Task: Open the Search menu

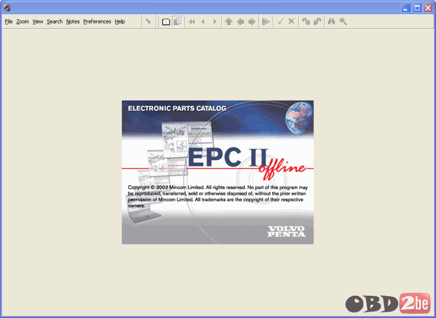Action: [x=54, y=21]
